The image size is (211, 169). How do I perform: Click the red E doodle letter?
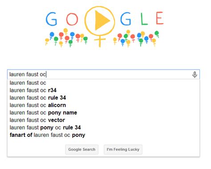coord(160,18)
